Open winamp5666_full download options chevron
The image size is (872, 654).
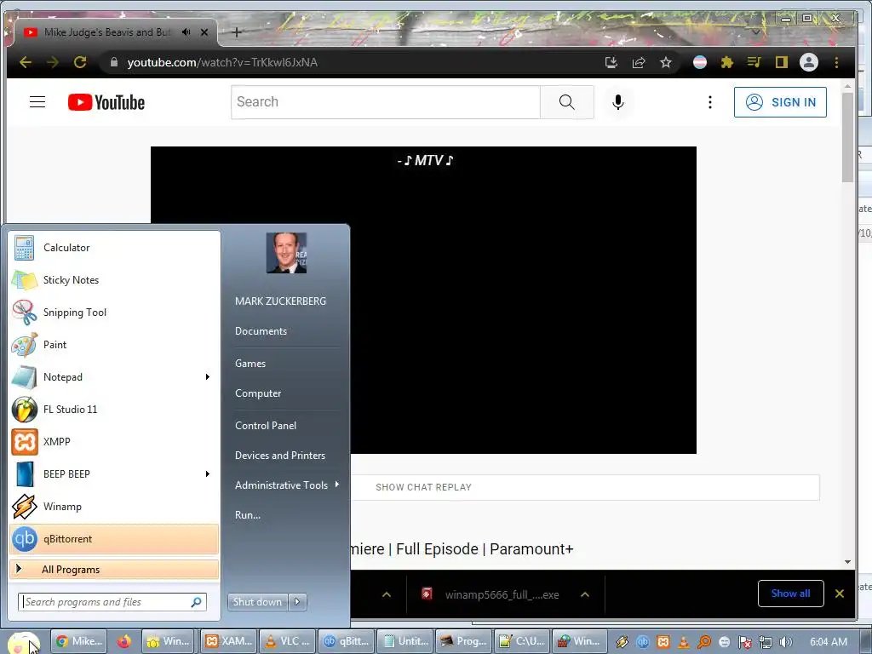click(x=584, y=594)
